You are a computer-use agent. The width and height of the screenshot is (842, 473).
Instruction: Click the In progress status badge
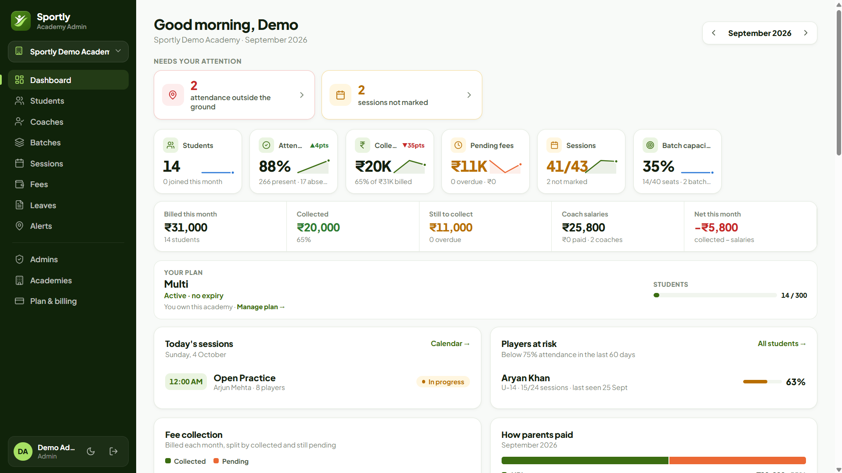point(443,382)
